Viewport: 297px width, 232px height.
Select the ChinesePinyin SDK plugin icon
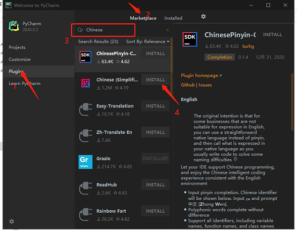click(86, 57)
